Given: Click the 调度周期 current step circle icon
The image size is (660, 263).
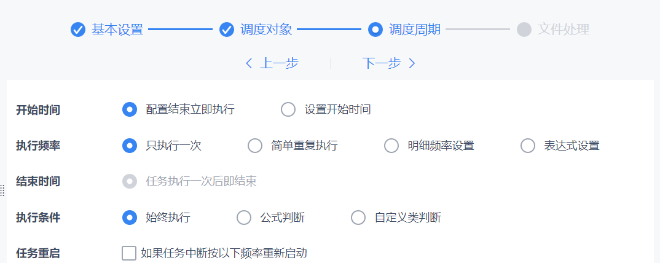Looking at the screenshot, I should [375, 29].
